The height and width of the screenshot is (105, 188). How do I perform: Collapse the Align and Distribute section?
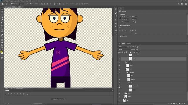119,26
